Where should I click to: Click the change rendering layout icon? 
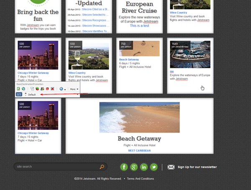click(32, 89)
